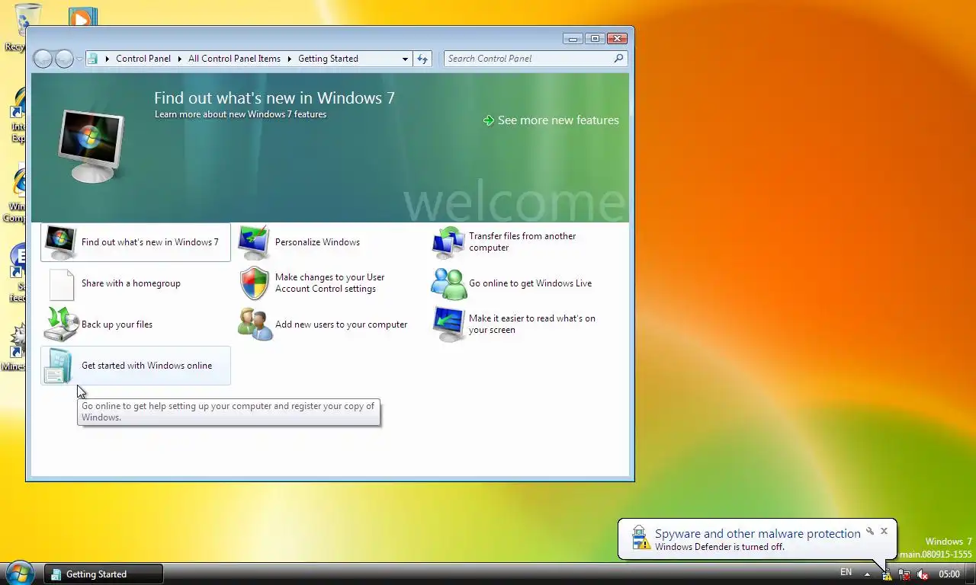Open Go online to get Windows Live
976x585 pixels.
click(530, 283)
